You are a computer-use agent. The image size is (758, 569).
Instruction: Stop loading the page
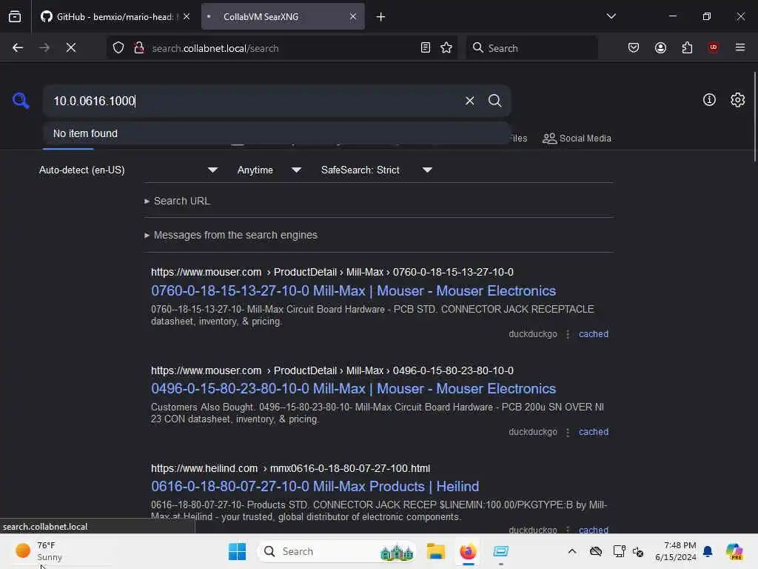[x=70, y=47]
